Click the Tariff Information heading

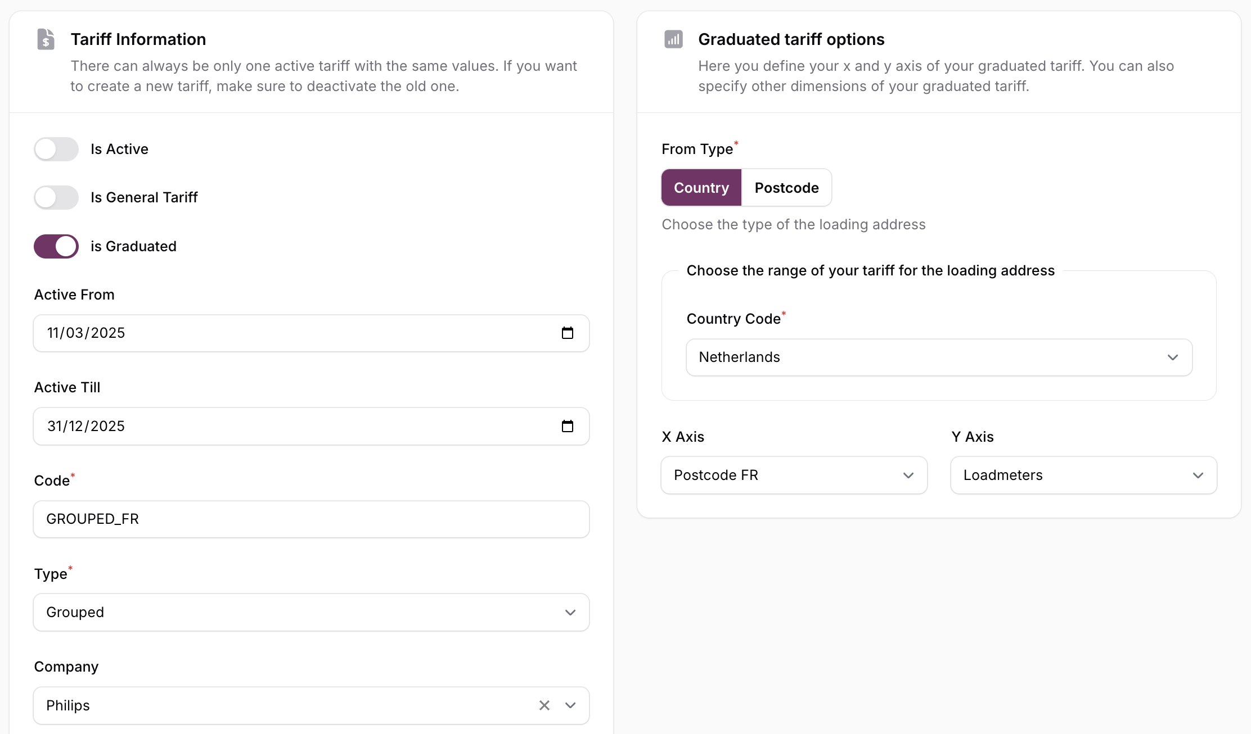138,39
